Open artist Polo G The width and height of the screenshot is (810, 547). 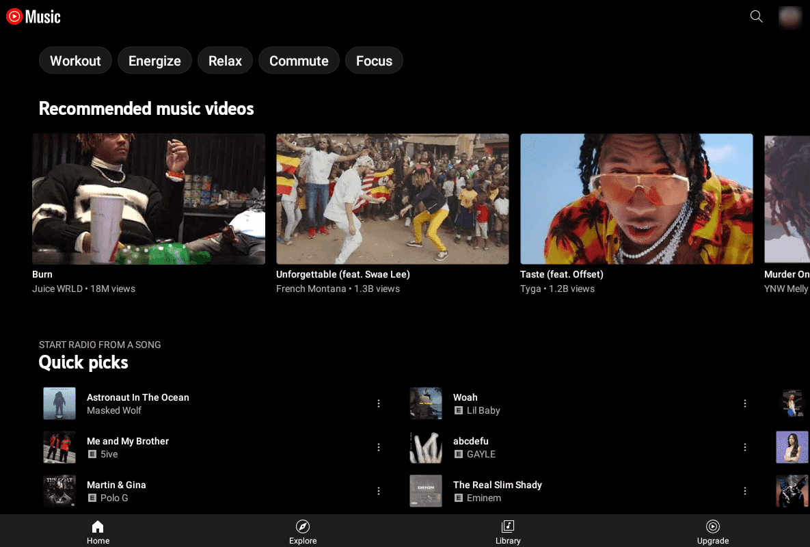(x=114, y=498)
